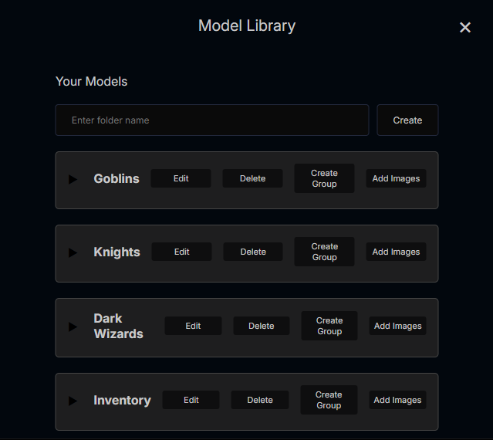The width and height of the screenshot is (493, 440).
Task: Add images to Inventory folder
Action: [x=397, y=400]
